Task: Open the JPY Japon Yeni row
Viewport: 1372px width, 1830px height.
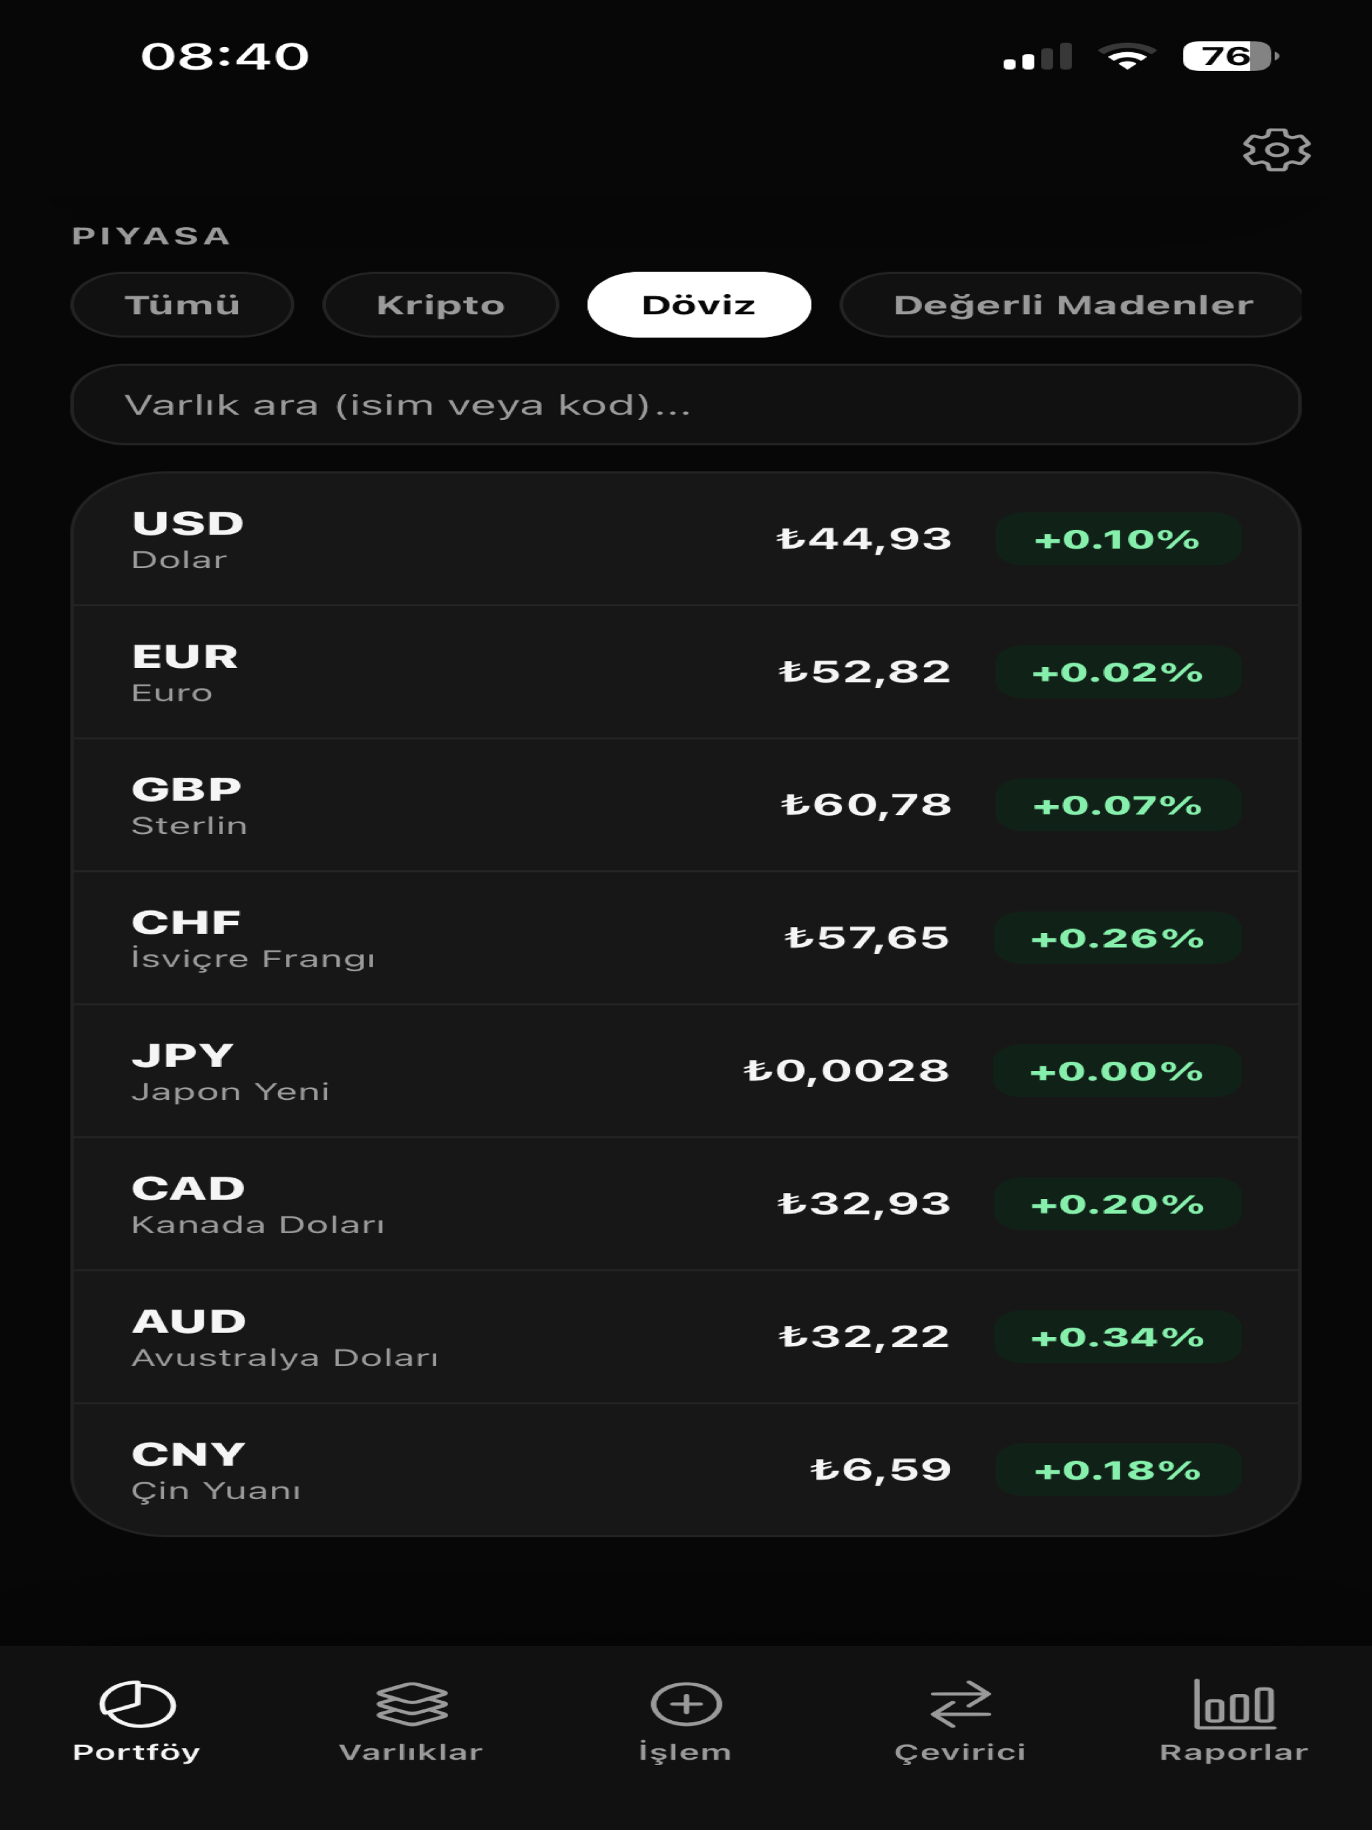Action: 686,1071
